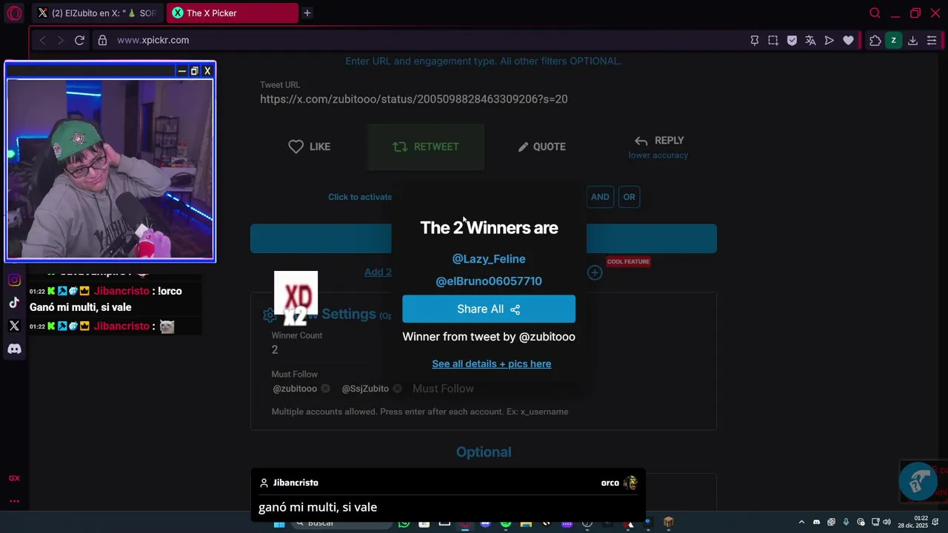Toggle the QUOTE engagement type

[542, 147]
